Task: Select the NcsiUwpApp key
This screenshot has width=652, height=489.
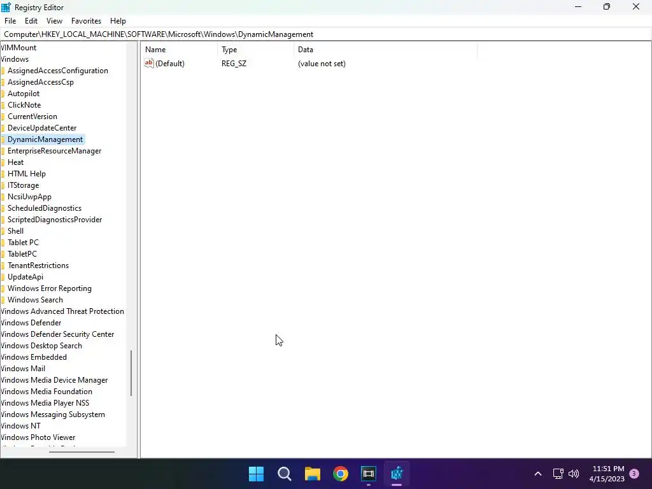Action: coord(29,196)
